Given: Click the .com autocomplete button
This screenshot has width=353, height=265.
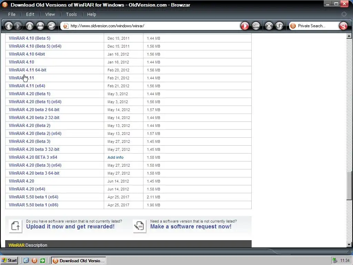Looking at the screenshot, I should point(256,26).
